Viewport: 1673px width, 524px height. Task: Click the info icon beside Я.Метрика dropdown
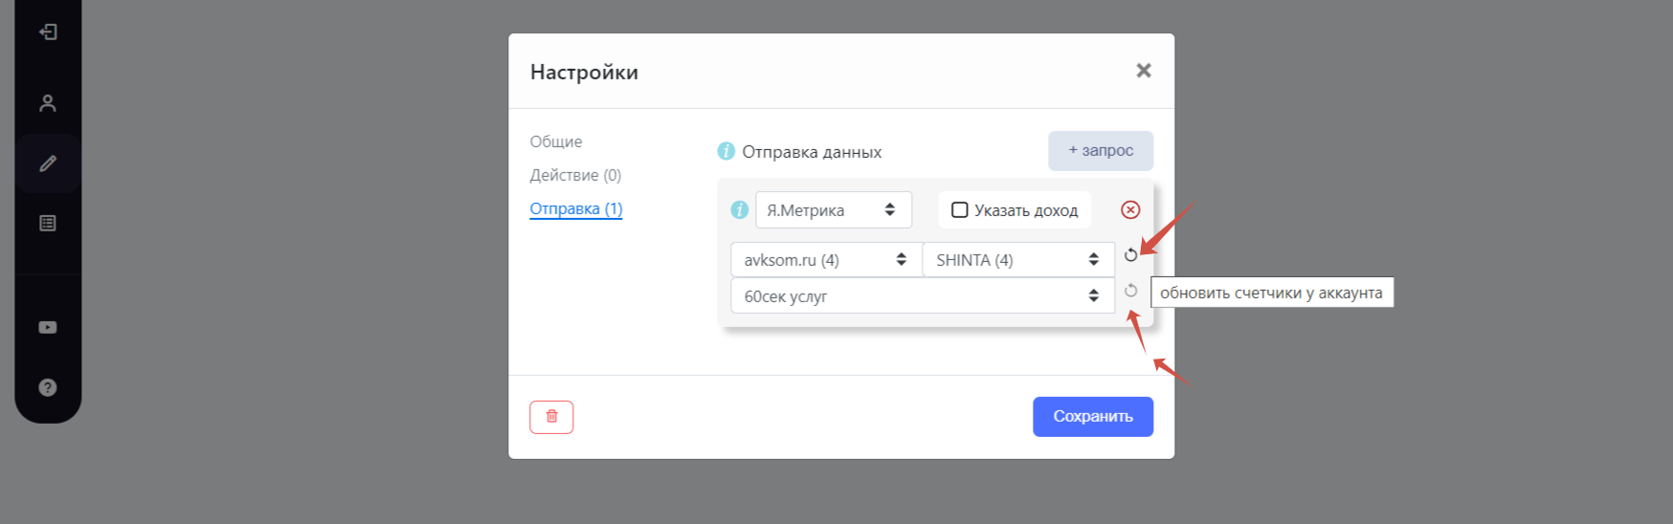(x=740, y=209)
